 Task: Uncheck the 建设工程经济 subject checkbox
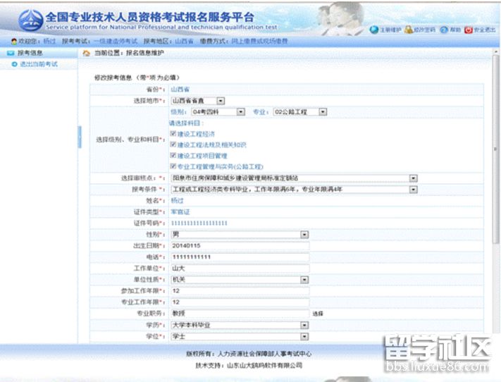(173, 133)
